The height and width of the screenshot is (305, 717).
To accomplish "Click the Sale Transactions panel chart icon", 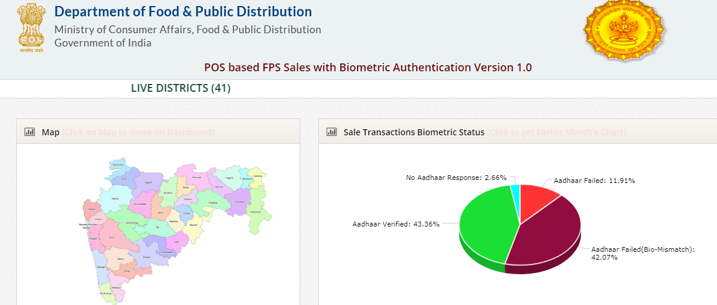I will point(331,132).
